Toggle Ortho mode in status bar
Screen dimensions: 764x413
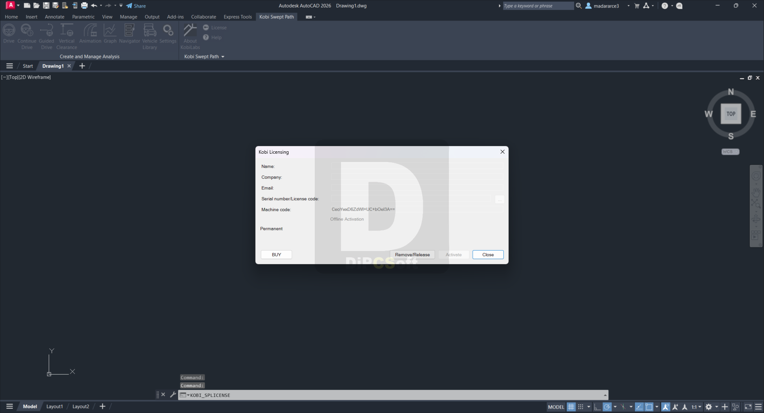pyautogui.click(x=597, y=407)
